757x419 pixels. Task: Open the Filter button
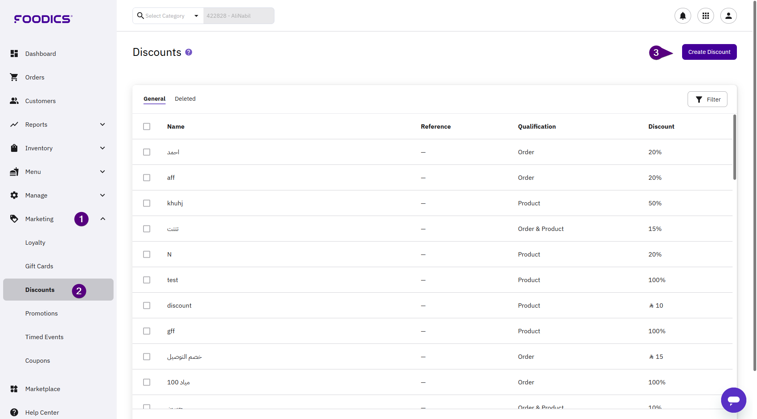707,99
